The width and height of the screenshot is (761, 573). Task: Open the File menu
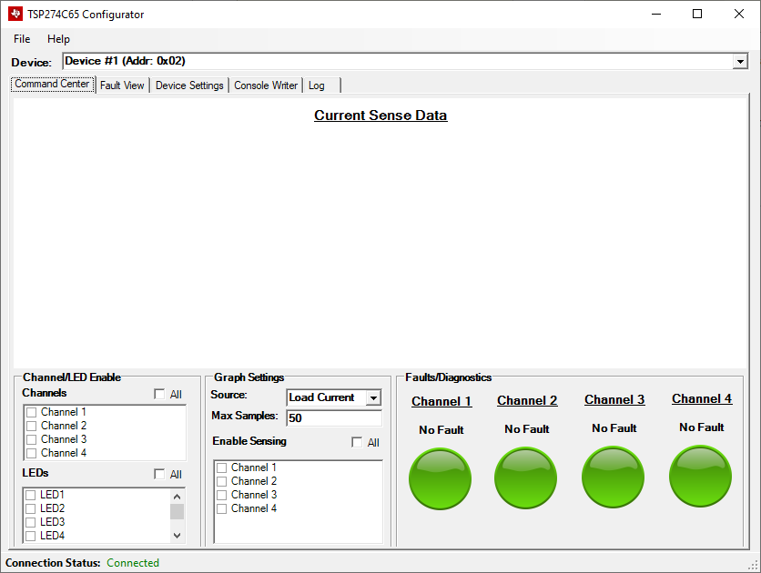click(22, 39)
